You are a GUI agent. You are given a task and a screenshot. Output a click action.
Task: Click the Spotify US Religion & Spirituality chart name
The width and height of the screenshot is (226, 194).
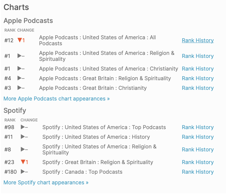point(99,149)
